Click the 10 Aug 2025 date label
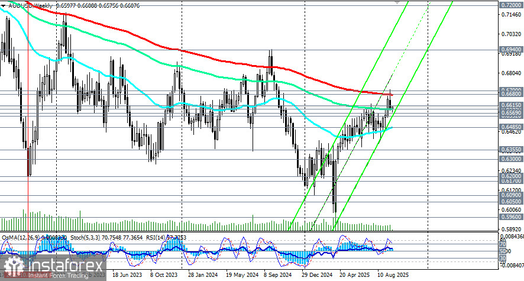524x281 pixels. click(393, 275)
